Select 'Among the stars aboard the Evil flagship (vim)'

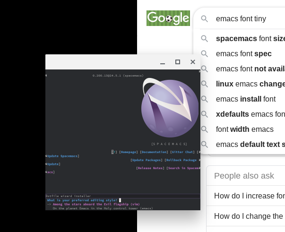point(96,204)
